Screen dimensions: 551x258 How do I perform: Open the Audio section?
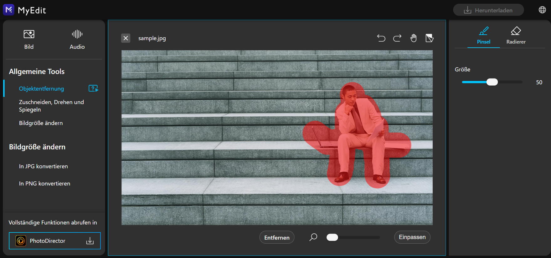pos(77,39)
